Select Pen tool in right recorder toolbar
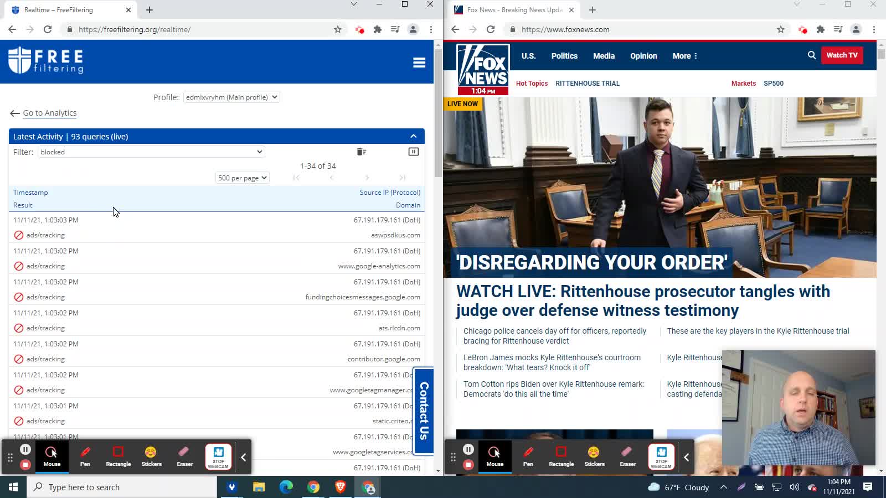The height and width of the screenshot is (498, 886). click(528, 456)
